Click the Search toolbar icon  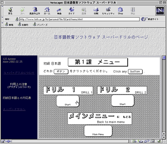(59, 11)
